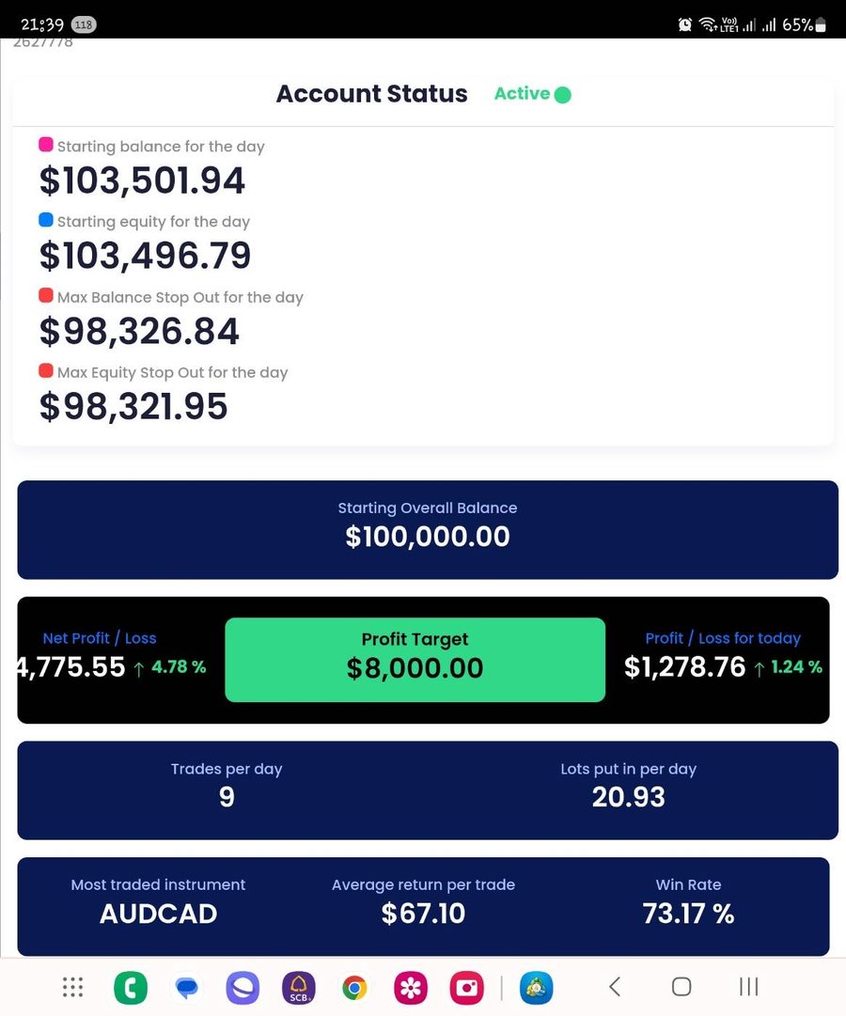
Task: Open the pink flower Gallery app
Action: click(411, 988)
